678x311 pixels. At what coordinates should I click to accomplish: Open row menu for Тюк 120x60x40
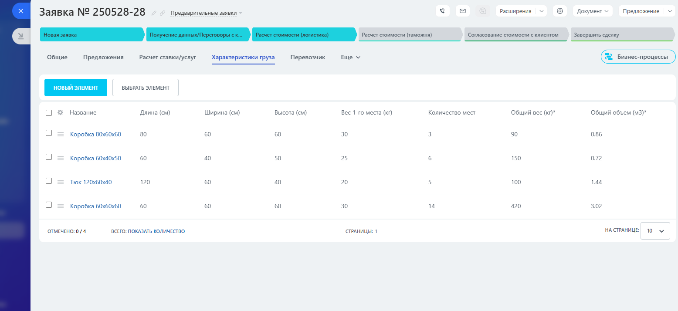pos(61,182)
